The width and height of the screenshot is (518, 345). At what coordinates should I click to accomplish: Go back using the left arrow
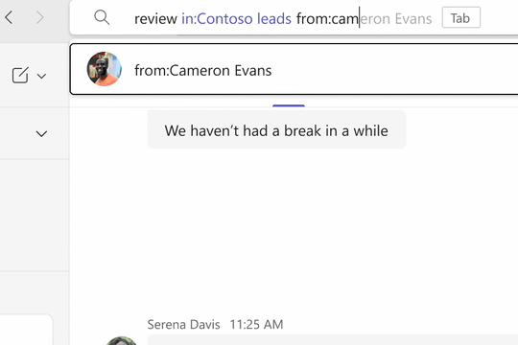click(x=9, y=17)
